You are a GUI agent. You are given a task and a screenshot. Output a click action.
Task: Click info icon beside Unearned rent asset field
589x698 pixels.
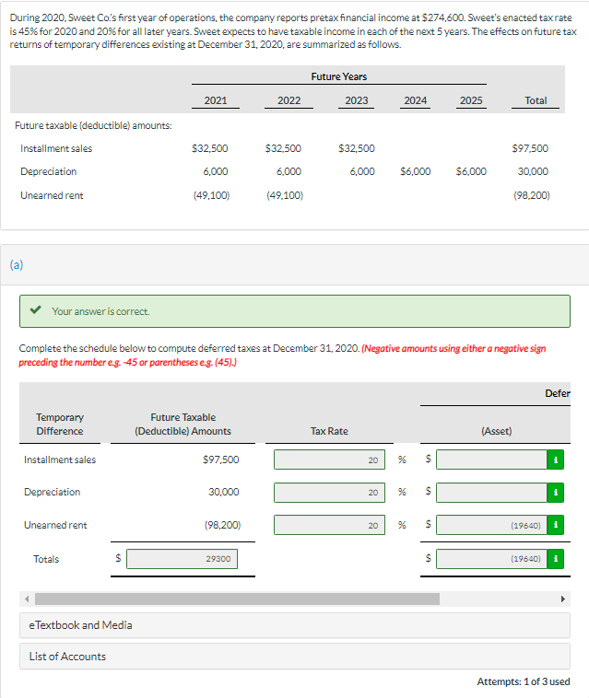click(555, 525)
